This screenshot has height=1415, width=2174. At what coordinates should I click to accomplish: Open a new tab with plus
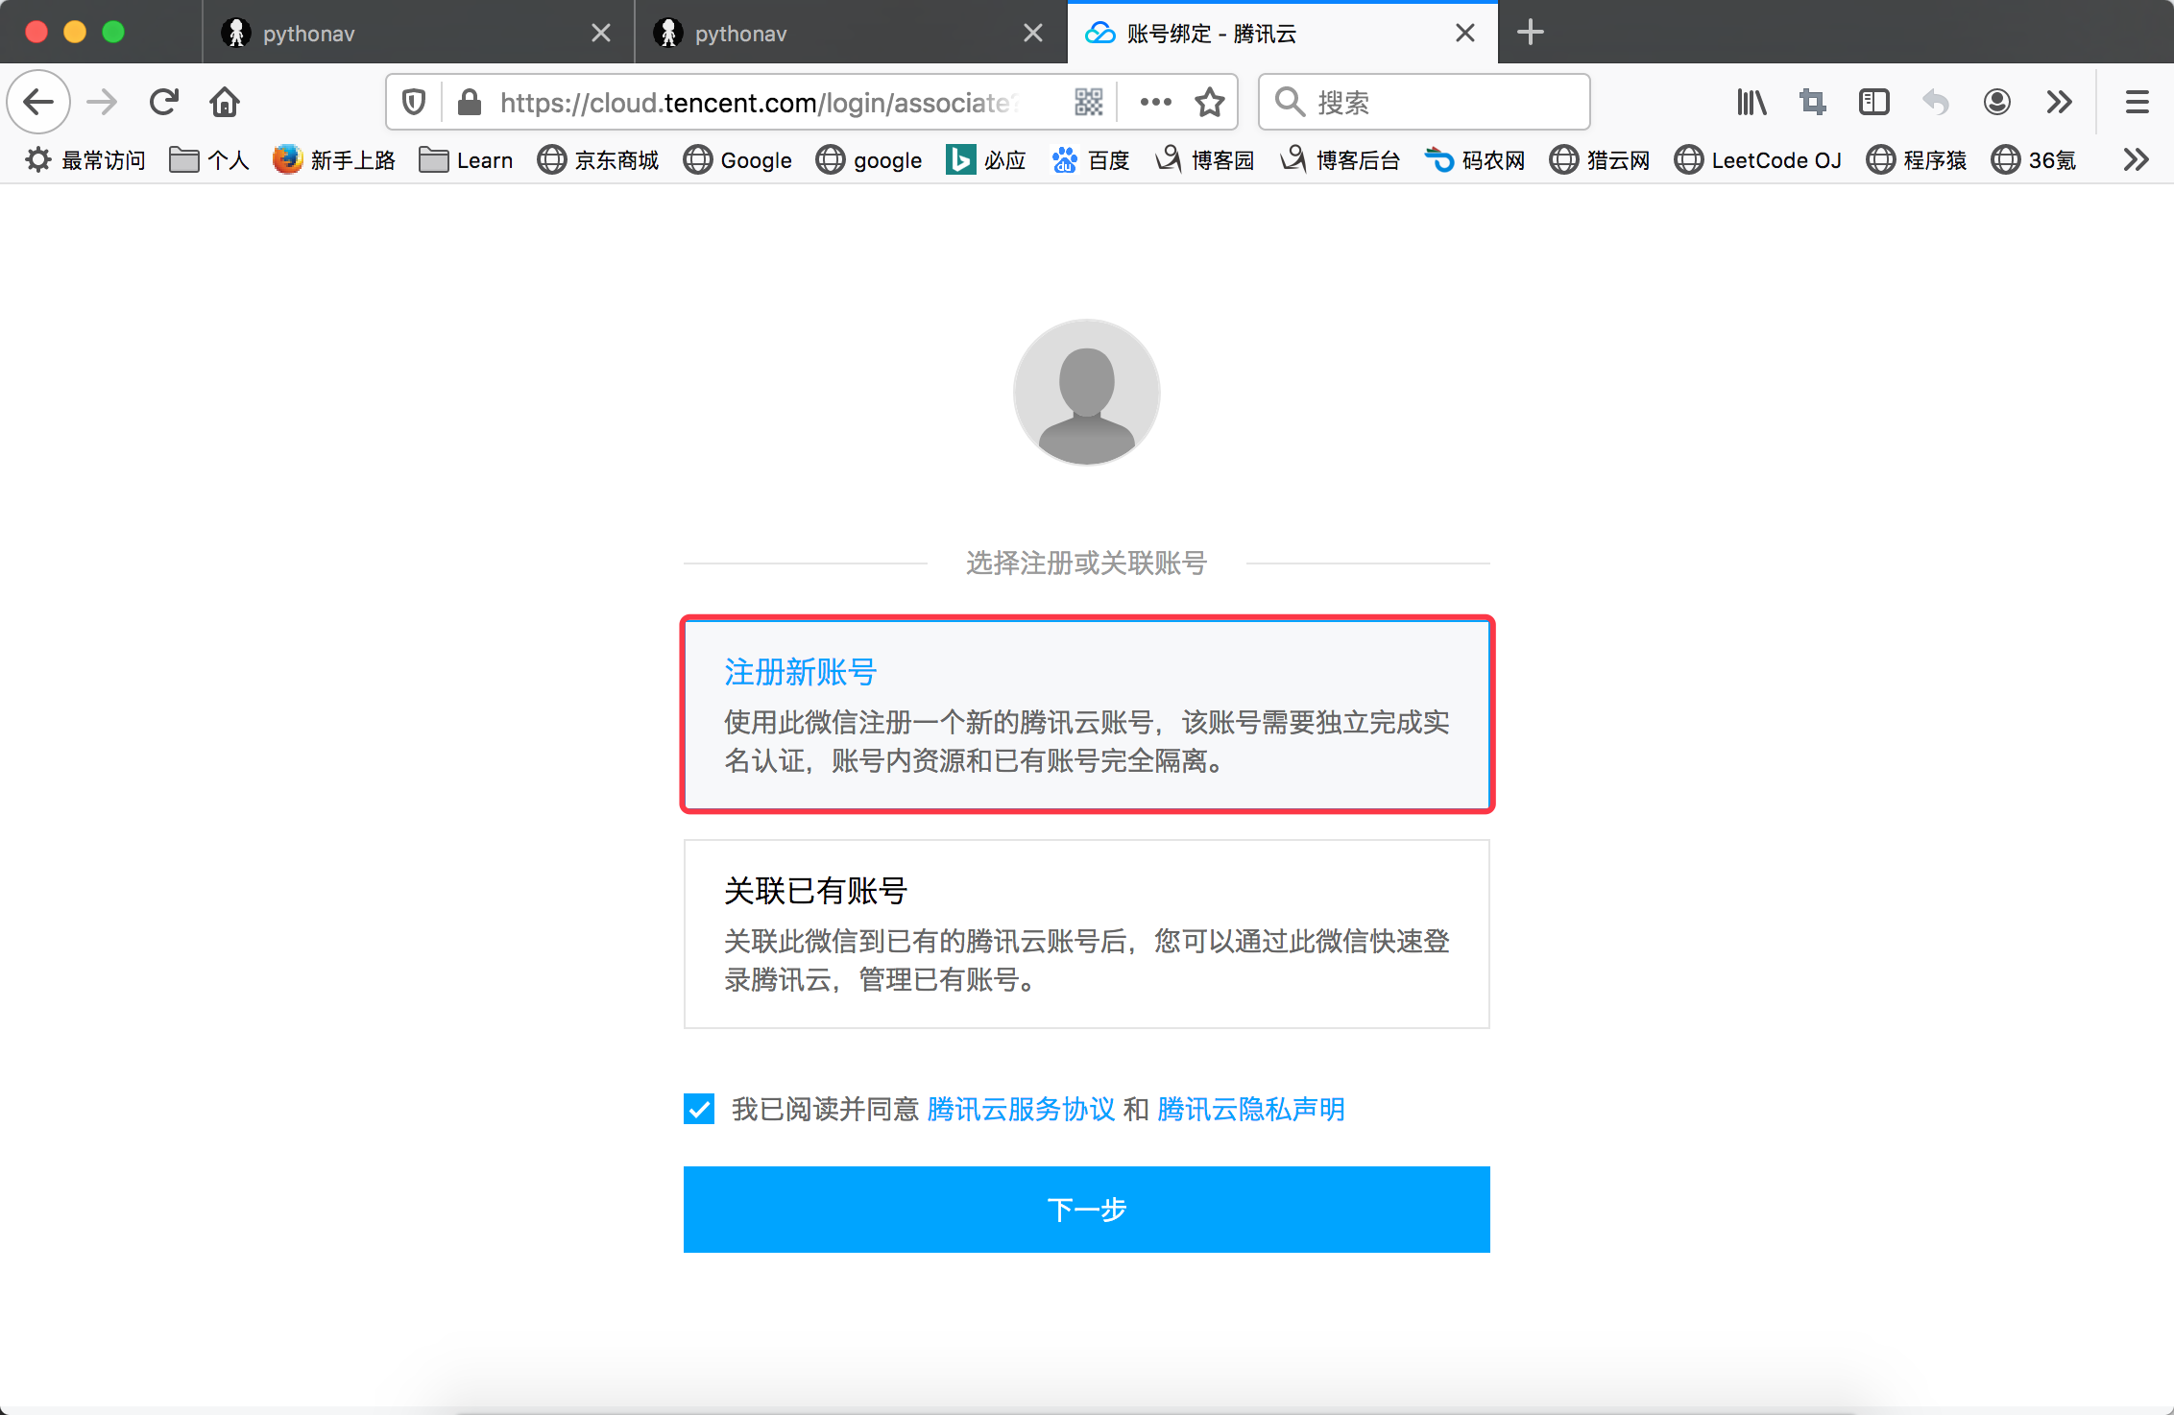point(1531,33)
